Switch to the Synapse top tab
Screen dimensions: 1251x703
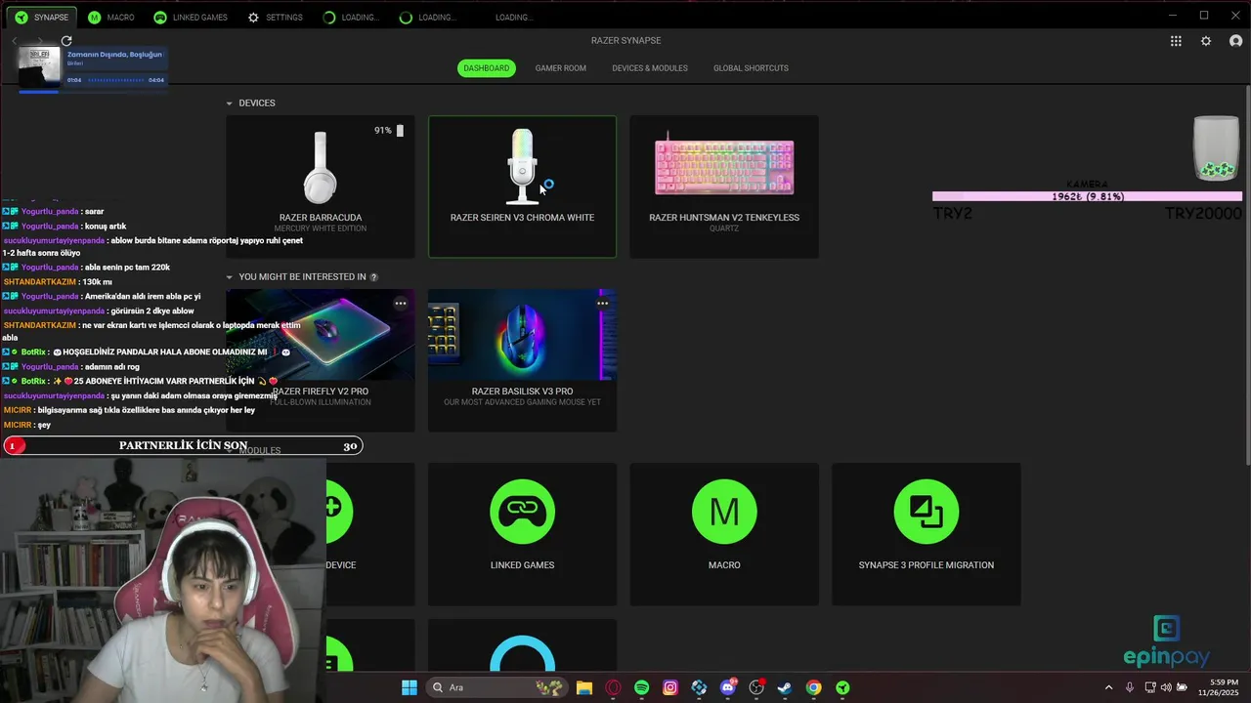pyautogui.click(x=42, y=17)
